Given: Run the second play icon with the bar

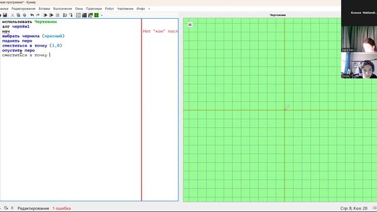Looking at the screenshot, I should pyautogui.click(x=51, y=15).
